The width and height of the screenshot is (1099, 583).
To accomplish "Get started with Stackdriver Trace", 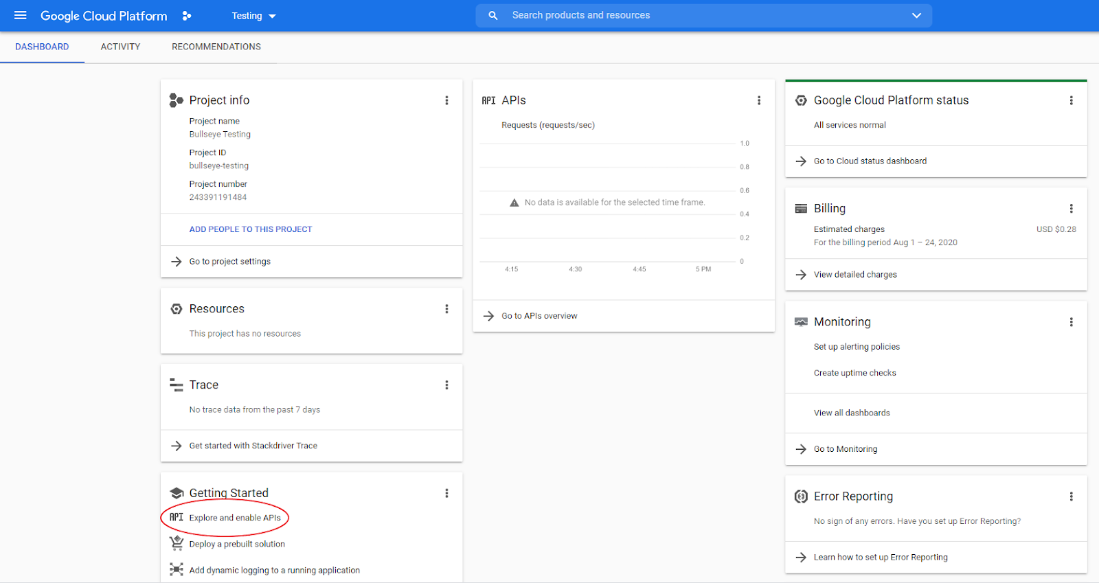I will 253,446.
